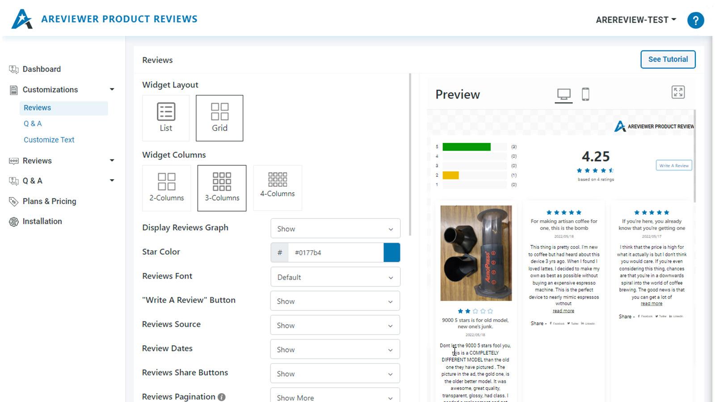Choose the 4-Columns widget layout
The image size is (715, 402).
278,188
